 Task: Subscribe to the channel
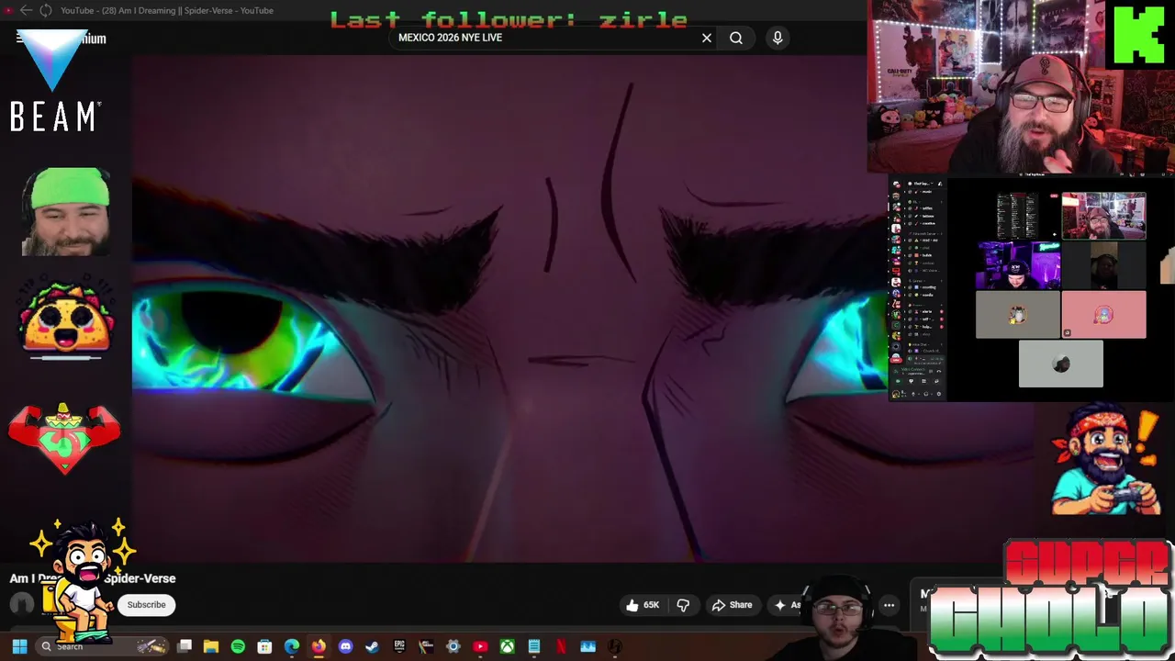[x=146, y=605]
